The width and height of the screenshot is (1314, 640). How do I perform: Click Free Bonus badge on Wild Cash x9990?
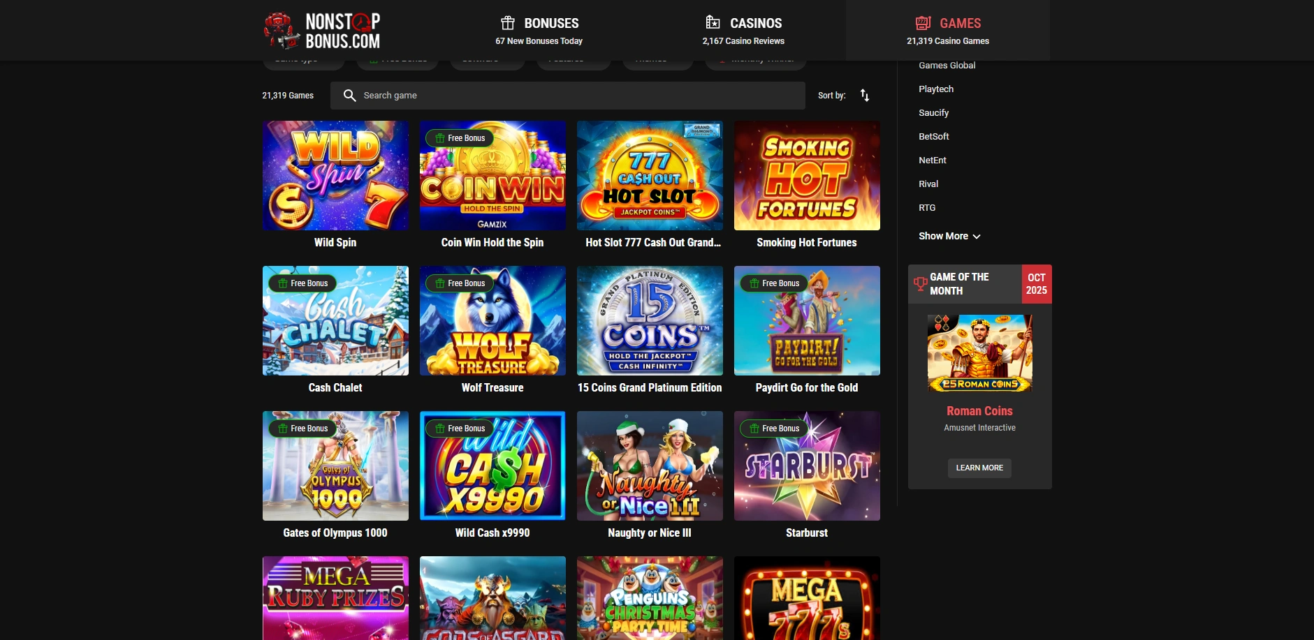tap(460, 429)
